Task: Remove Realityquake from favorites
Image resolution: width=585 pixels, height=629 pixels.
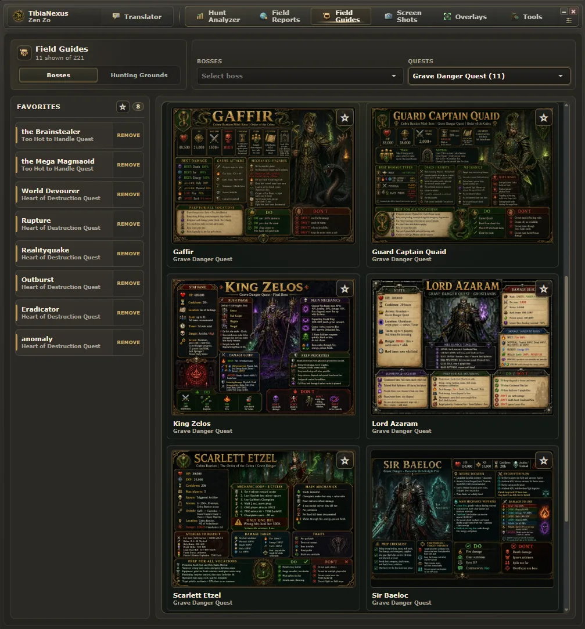Action: [x=128, y=254]
